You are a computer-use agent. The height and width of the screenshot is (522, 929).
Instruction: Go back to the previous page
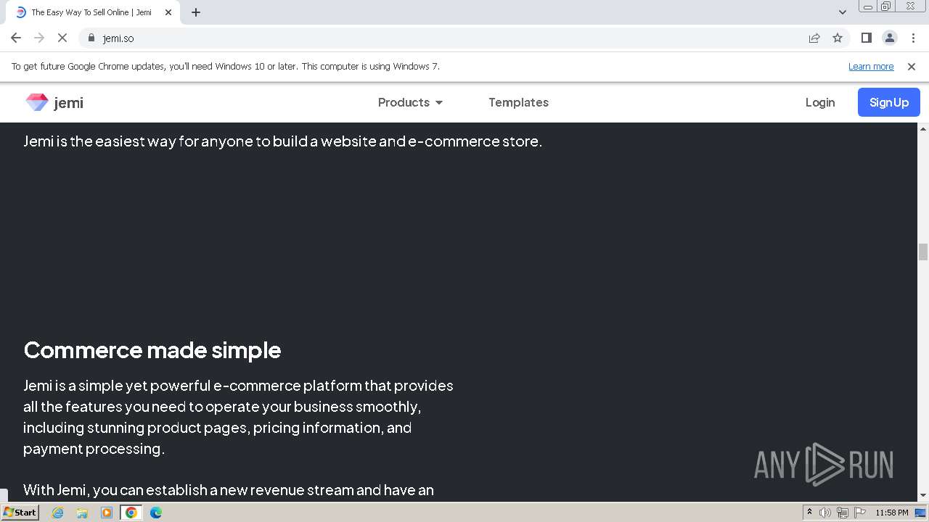(16, 38)
